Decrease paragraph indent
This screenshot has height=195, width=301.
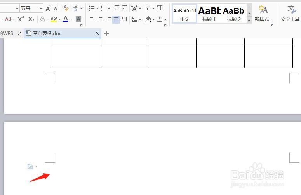click(x=117, y=8)
